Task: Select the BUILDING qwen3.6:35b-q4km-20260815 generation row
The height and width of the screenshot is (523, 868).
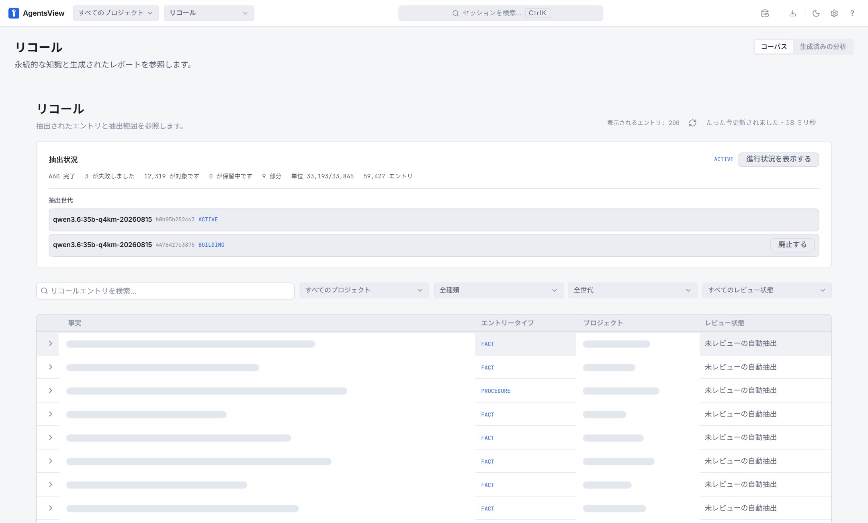Action: pos(434,245)
